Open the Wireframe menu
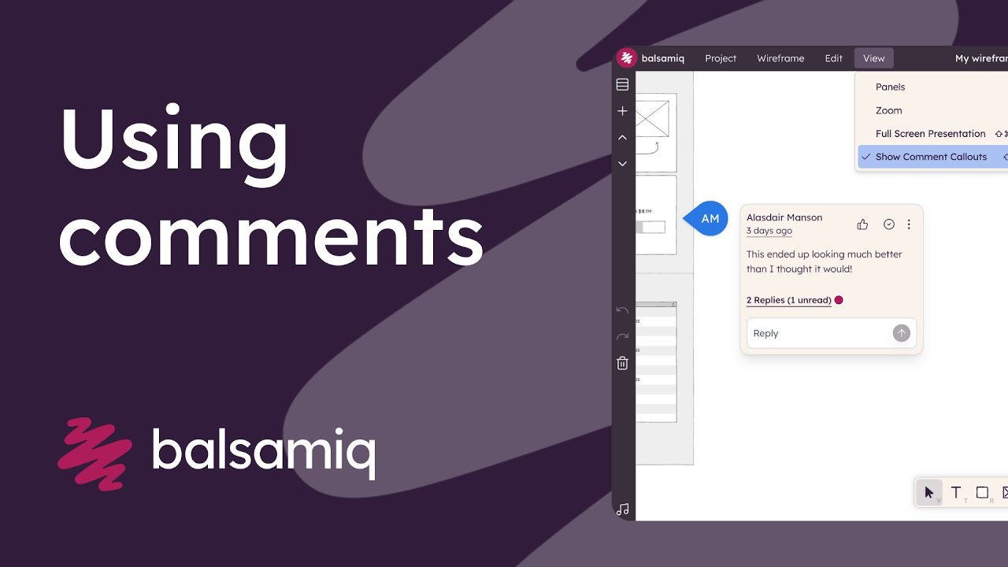 [780, 58]
